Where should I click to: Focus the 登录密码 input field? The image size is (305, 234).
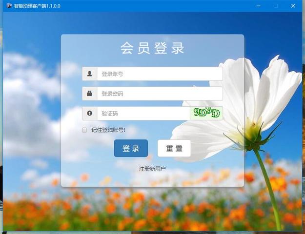pyautogui.click(x=160, y=94)
